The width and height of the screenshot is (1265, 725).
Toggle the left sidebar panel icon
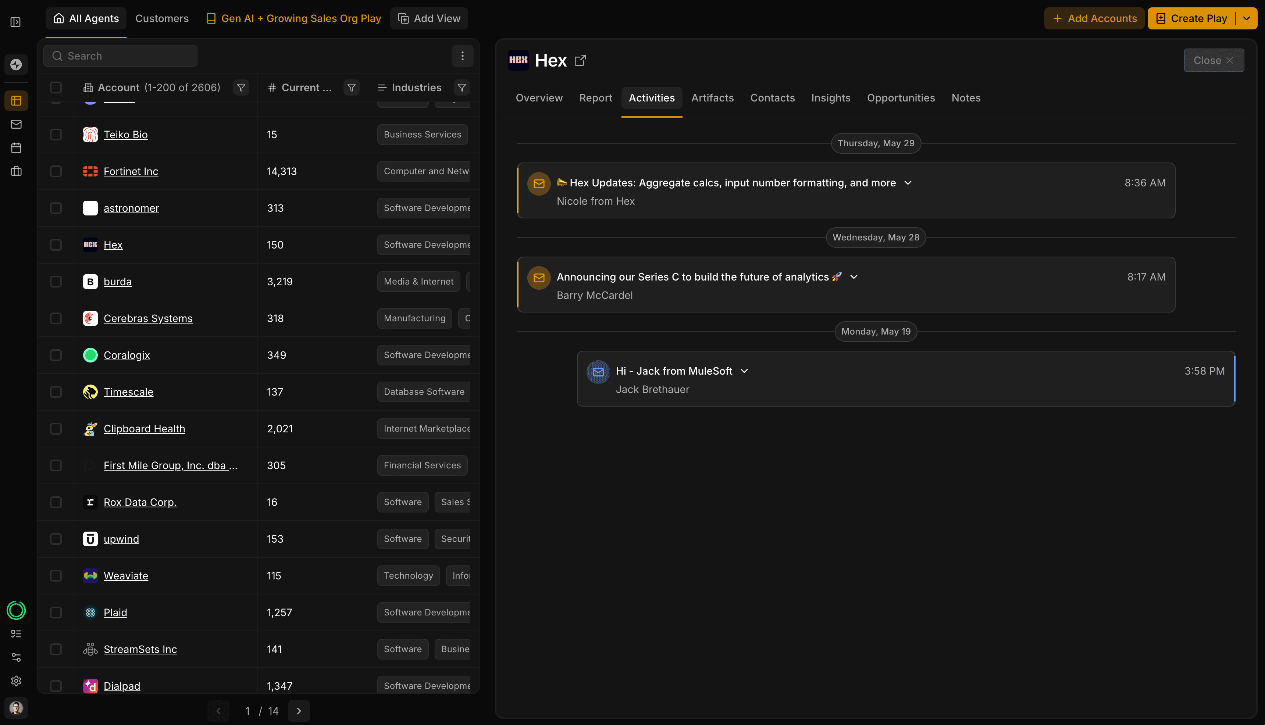coord(15,22)
